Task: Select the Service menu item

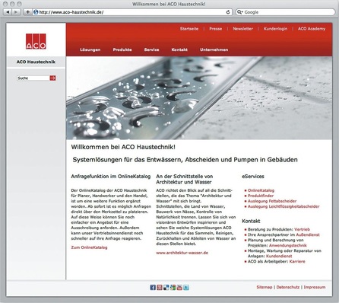Action: point(151,49)
